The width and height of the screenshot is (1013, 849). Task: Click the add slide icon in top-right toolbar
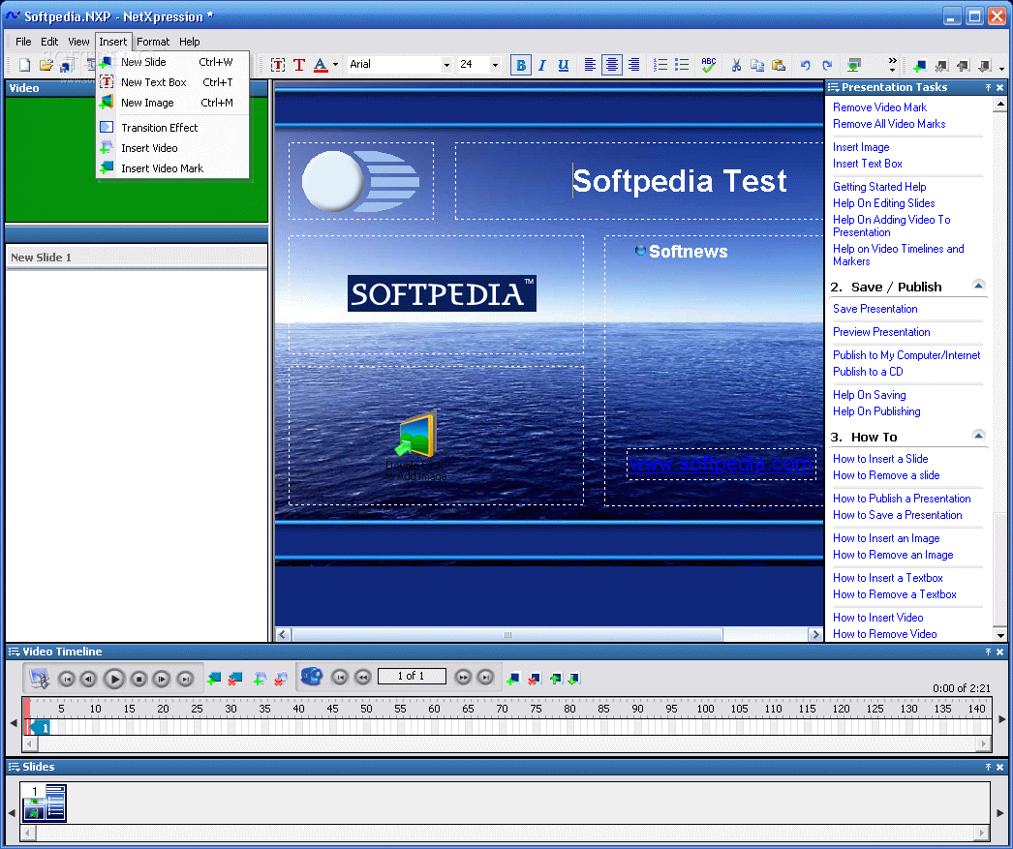coord(920,66)
